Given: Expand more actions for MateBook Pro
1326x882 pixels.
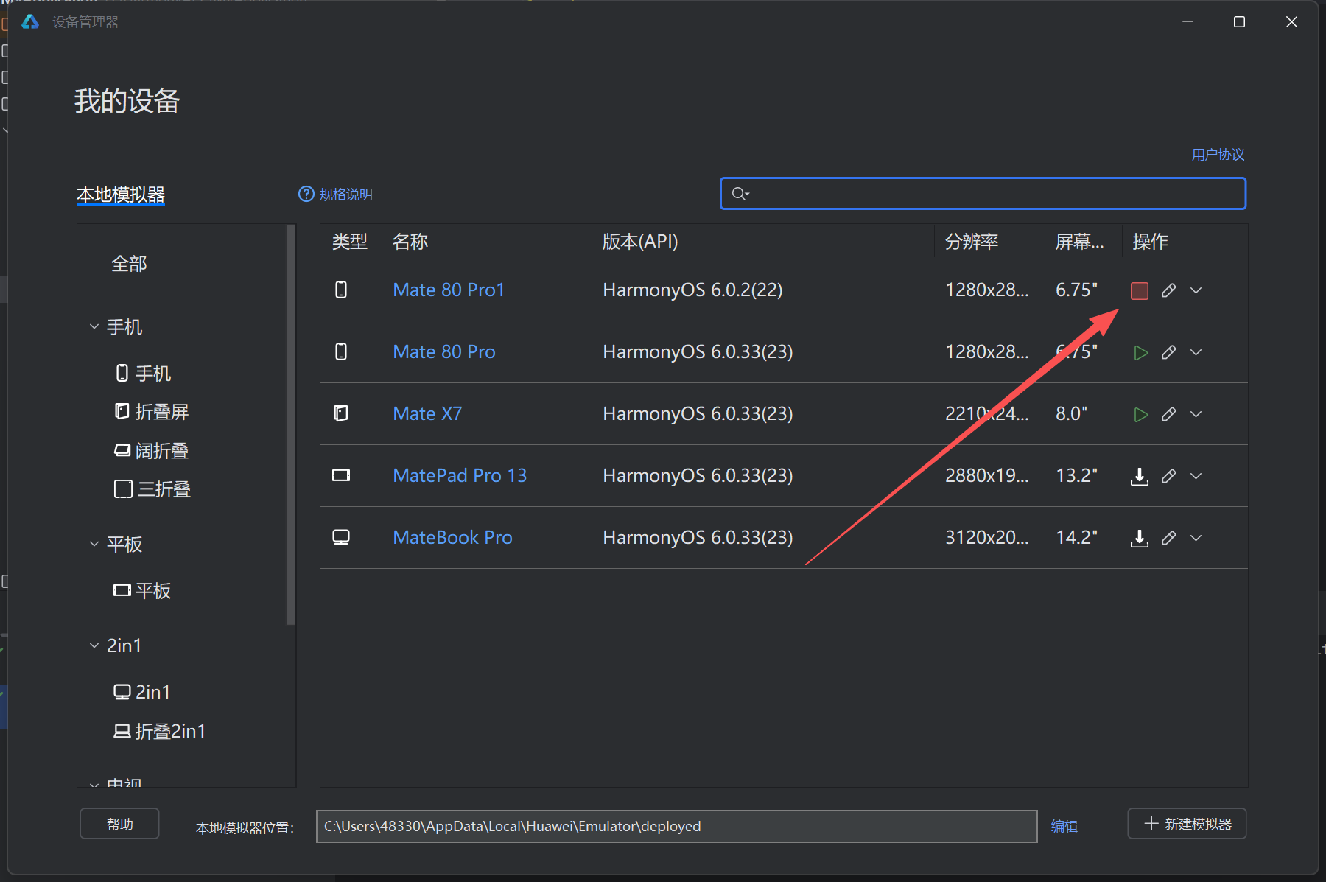Looking at the screenshot, I should tap(1196, 539).
